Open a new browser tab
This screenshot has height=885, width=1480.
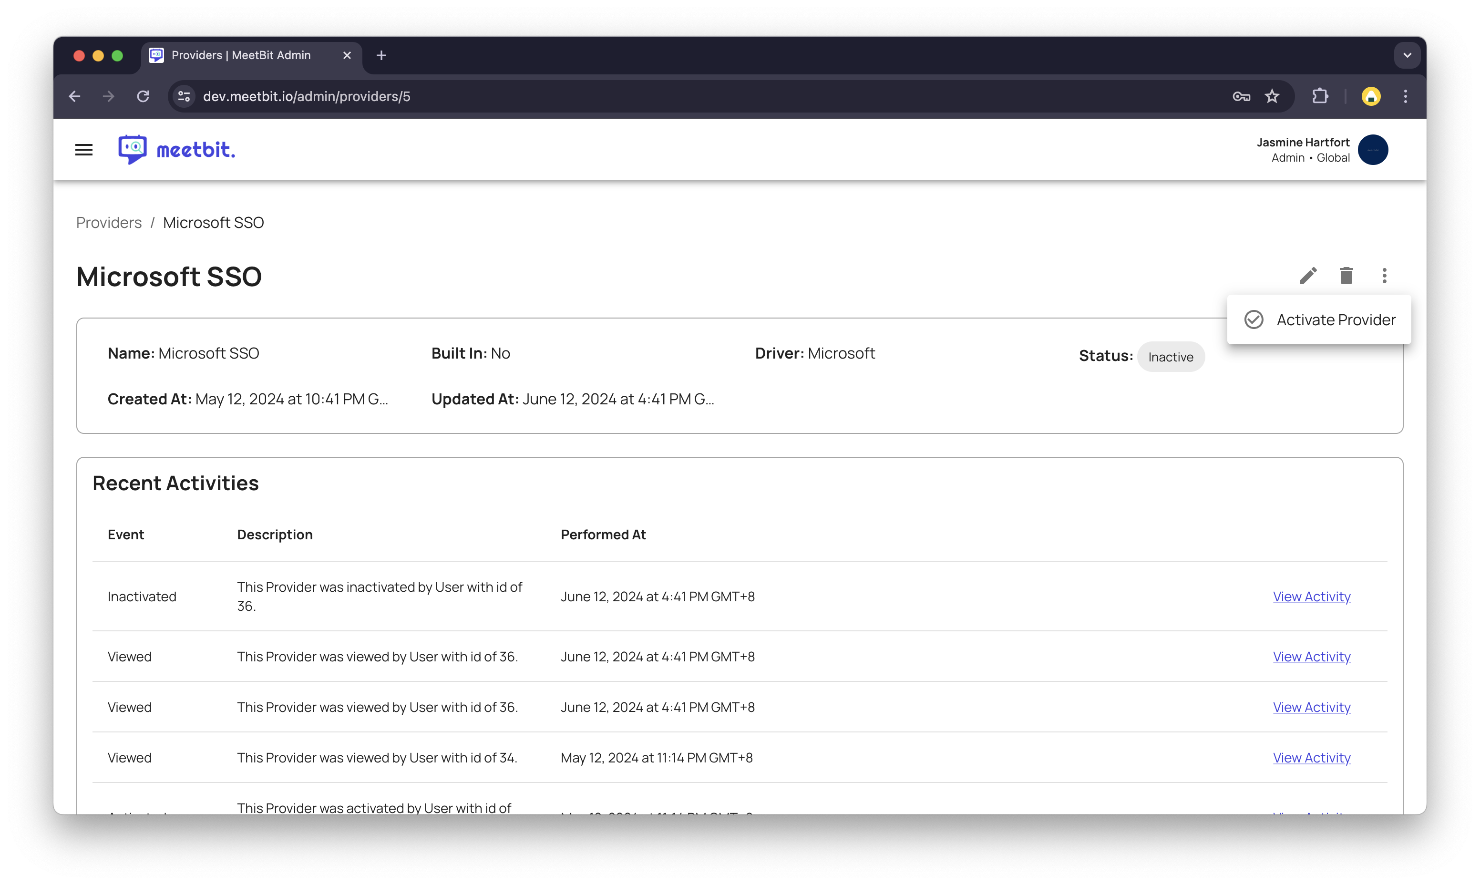(381, 55)
